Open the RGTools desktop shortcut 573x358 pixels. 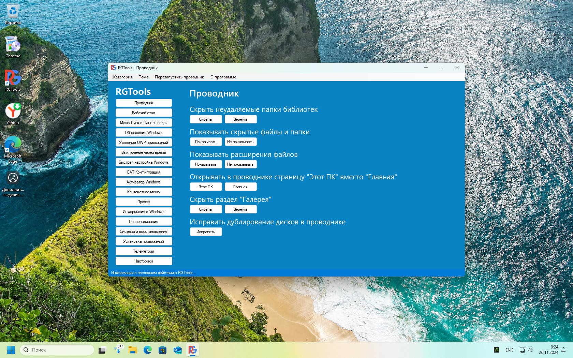13,80
